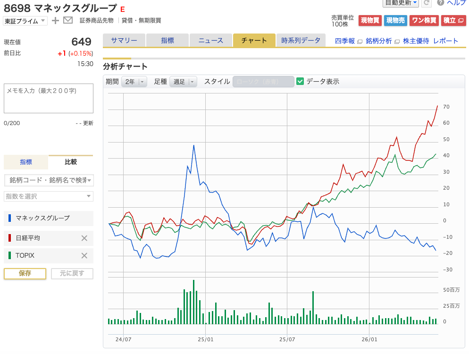This screenshot has width=469, height=354.
Task: Select the 指標 tab in left panel
Action: 26,162
